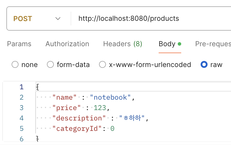Click the "notebook" value in editor
Viewport: 231px width, 145px height.
pos(110,97)
